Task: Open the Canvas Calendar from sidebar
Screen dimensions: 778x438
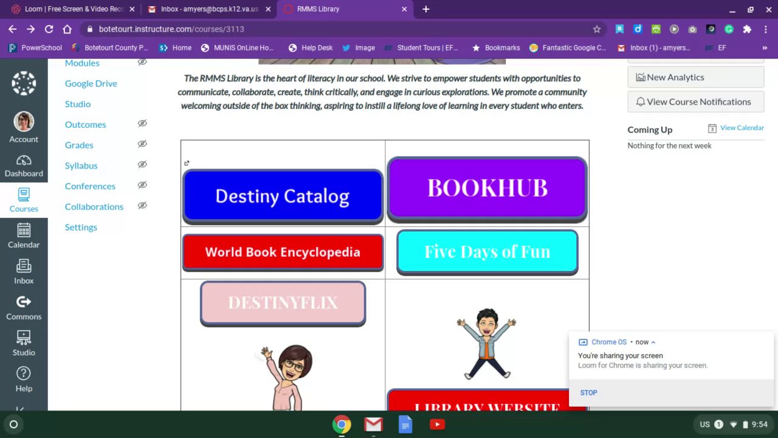Action: click(24, 236)
